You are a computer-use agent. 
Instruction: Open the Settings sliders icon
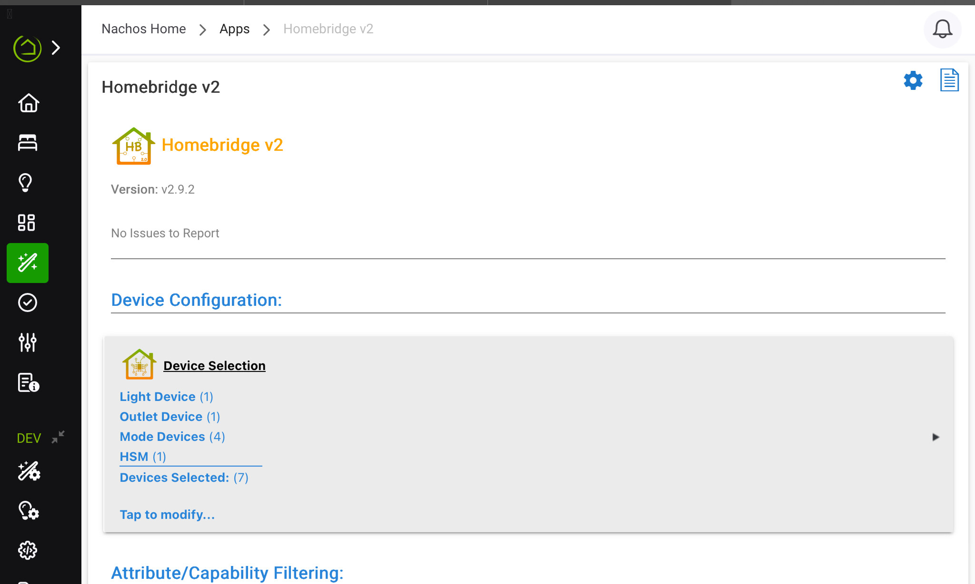click(28, 342)
